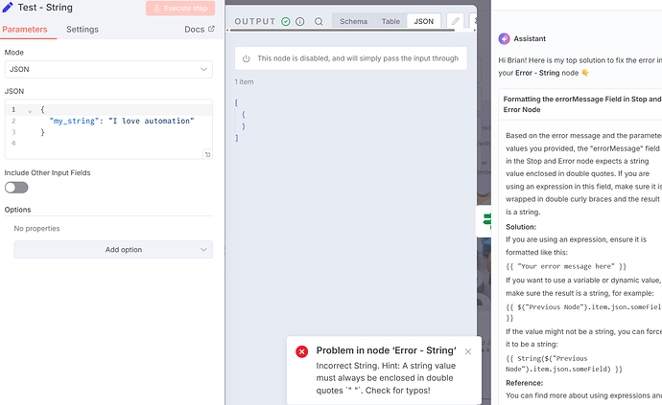Click the "Formatting the errorMessage Field" heading
Image resolution: width=662 pixels, height=405 pixels.
(x=582, y=104)
